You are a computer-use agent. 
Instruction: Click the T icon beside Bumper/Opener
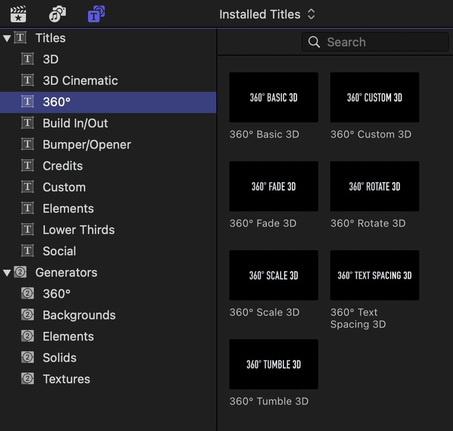click(27, 144)
